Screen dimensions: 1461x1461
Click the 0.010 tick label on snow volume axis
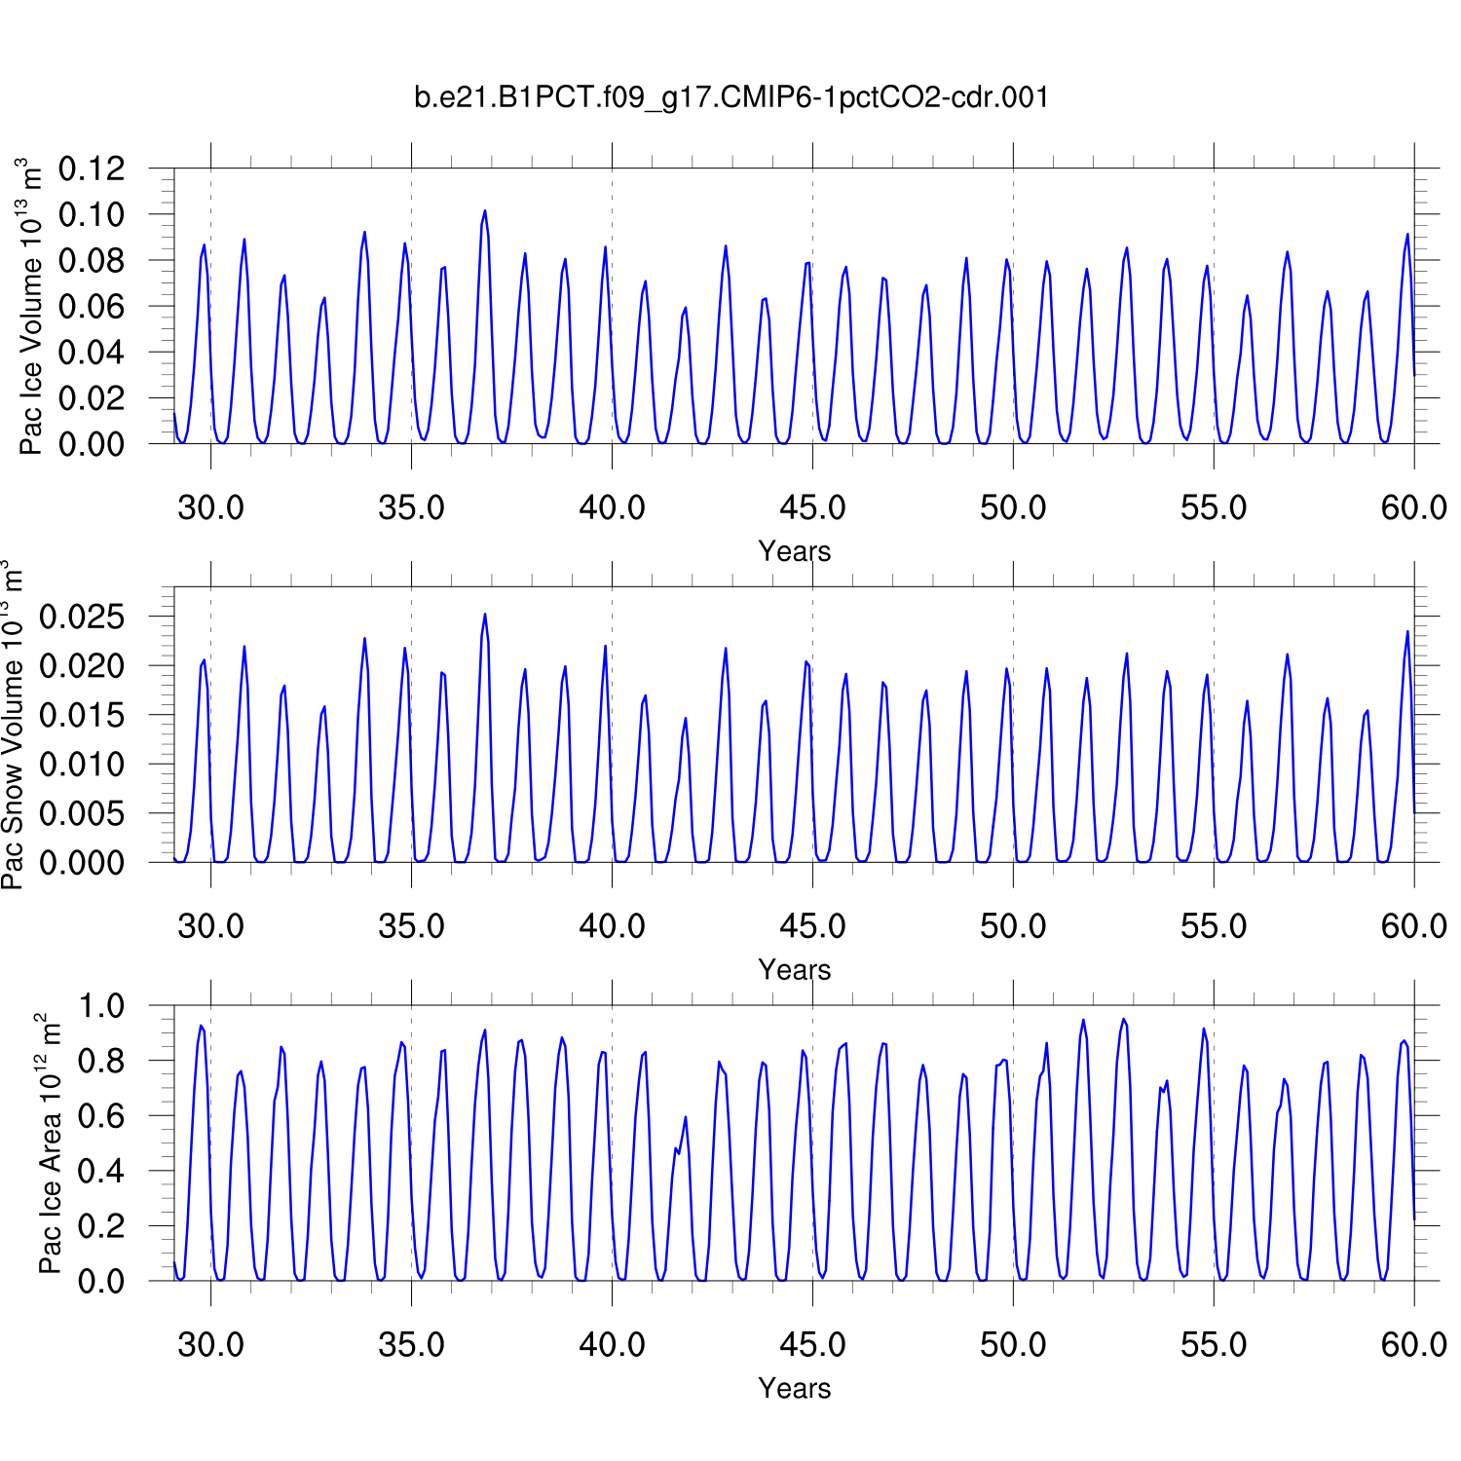[x=82, y=765]
